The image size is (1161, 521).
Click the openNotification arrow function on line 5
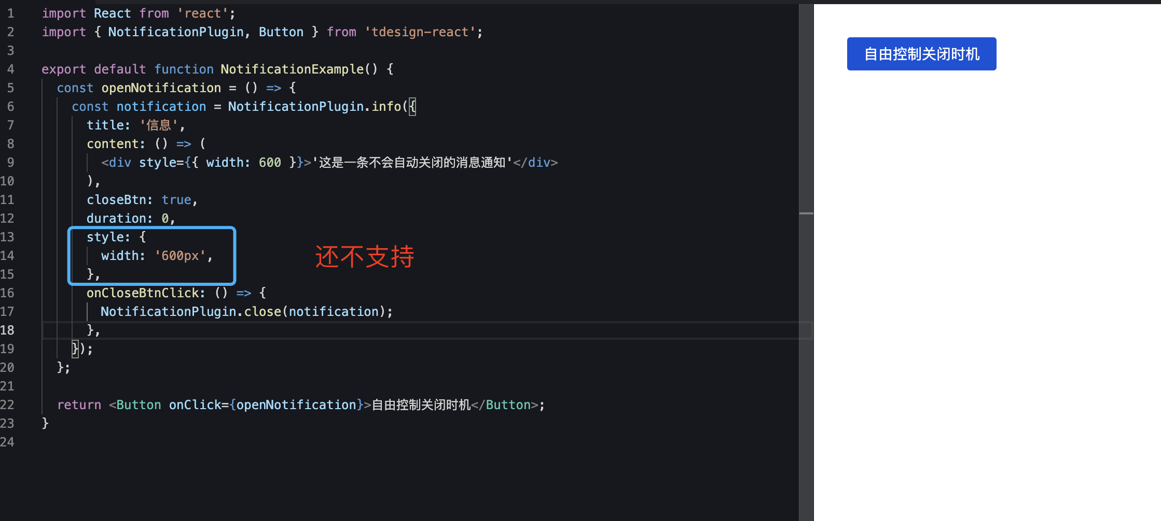coord(161,88)
